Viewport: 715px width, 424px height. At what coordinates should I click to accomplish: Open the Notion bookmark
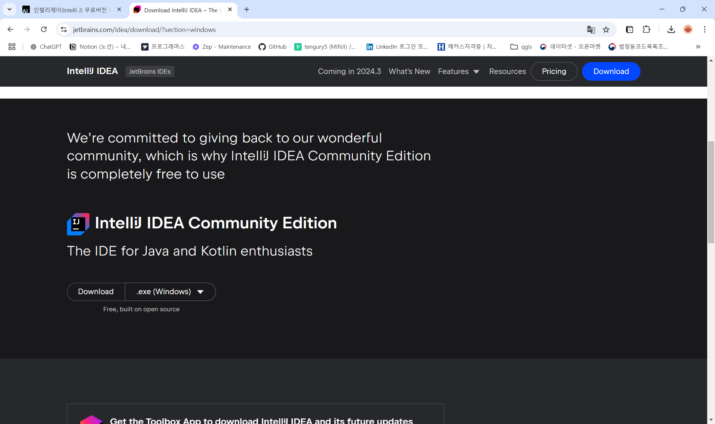click(100, 46)
